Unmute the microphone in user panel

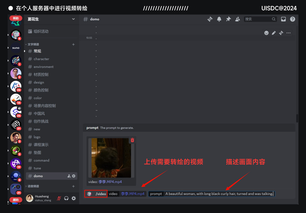pyautogui.click(x=59, y=198)
